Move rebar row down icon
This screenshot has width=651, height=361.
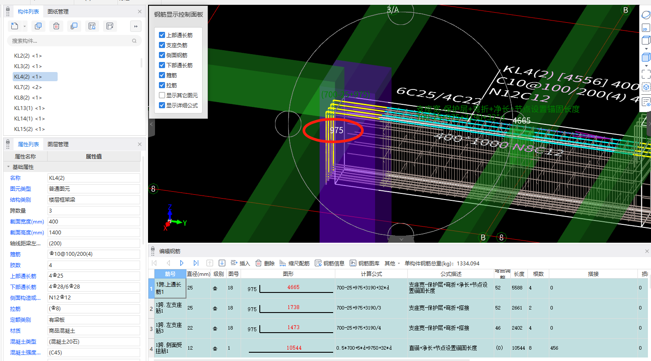pyautogui.click(x=222, y=263)
